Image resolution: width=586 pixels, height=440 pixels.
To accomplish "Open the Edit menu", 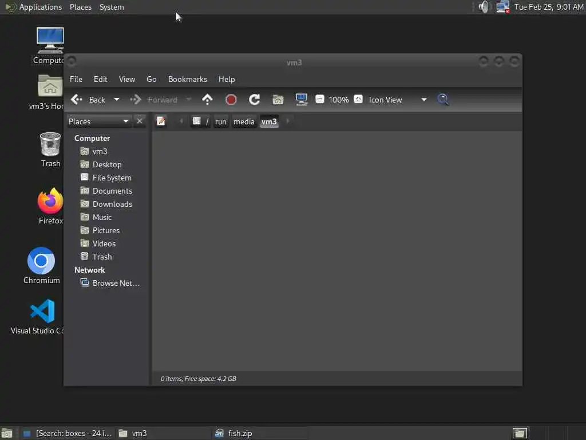I will tap(100, 79).
